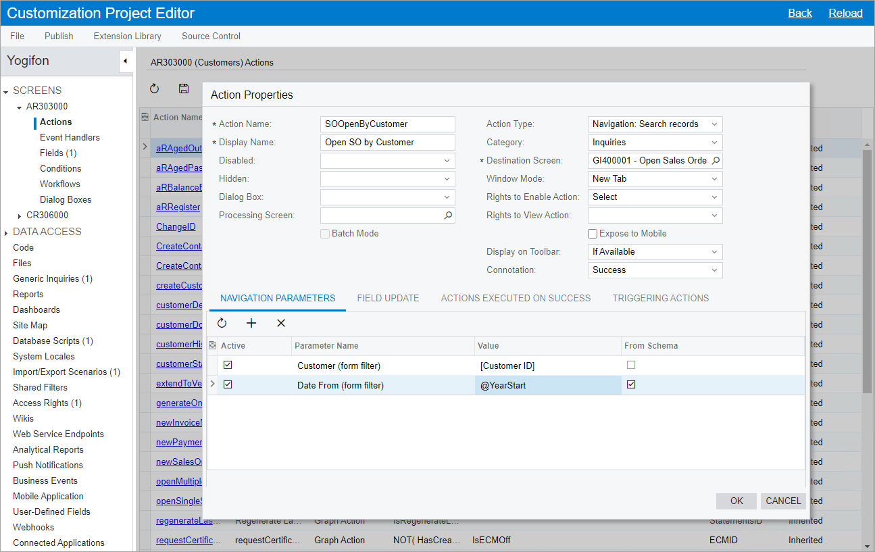Screen dimensions: 875x552
Task: Toggle From Schema for Date From row
Action: point(631,384)
